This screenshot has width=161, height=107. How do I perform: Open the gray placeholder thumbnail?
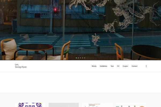[64, 105]
